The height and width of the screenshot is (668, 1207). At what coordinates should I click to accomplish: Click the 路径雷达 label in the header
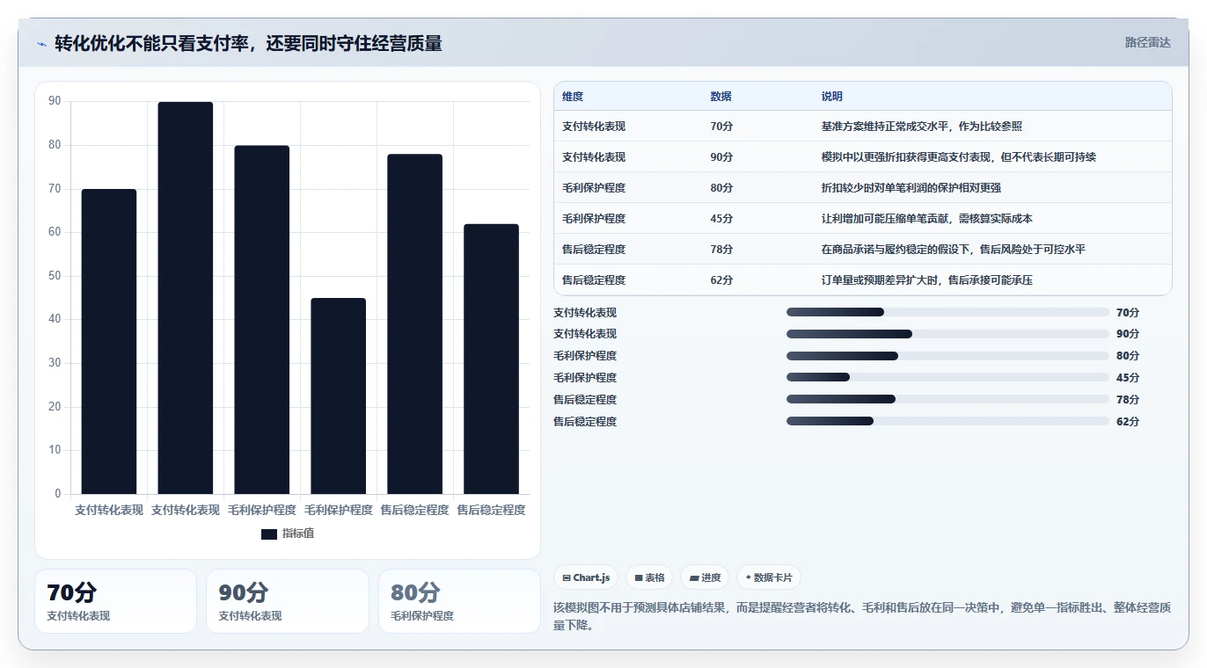[x=1147, y=42]
